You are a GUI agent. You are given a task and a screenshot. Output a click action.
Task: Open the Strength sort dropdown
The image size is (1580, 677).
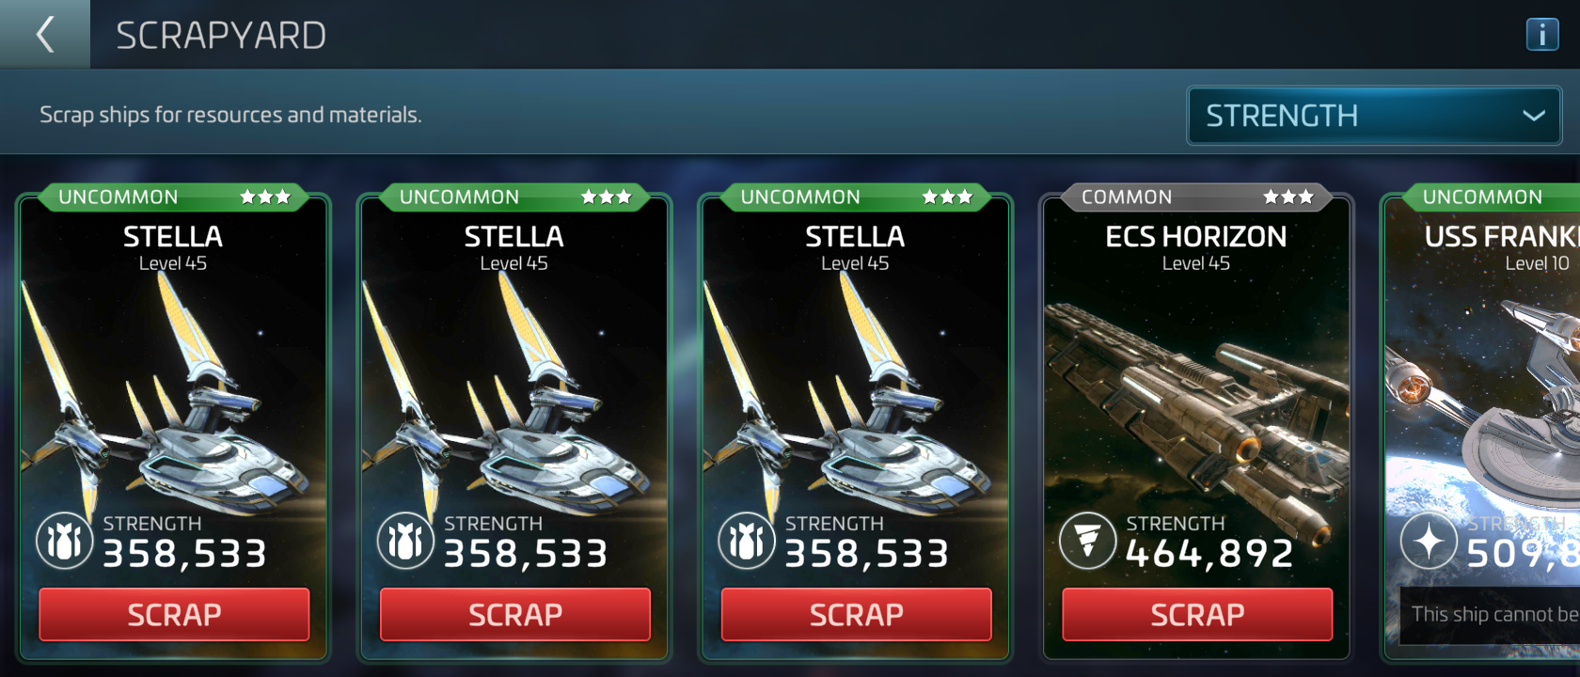pos(1374,116)
